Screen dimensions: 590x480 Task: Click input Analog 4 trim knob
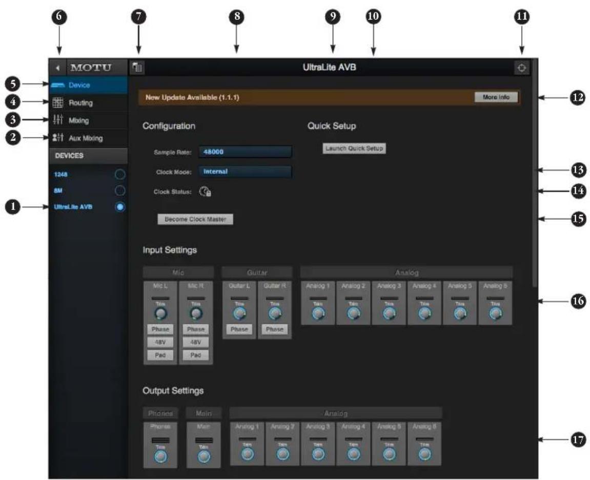(424, 314)
